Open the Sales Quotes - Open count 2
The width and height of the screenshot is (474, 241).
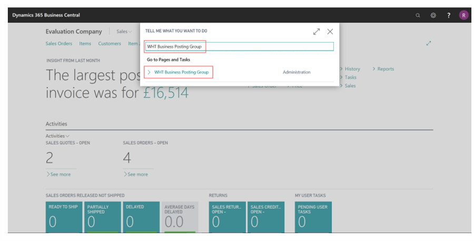50,158
